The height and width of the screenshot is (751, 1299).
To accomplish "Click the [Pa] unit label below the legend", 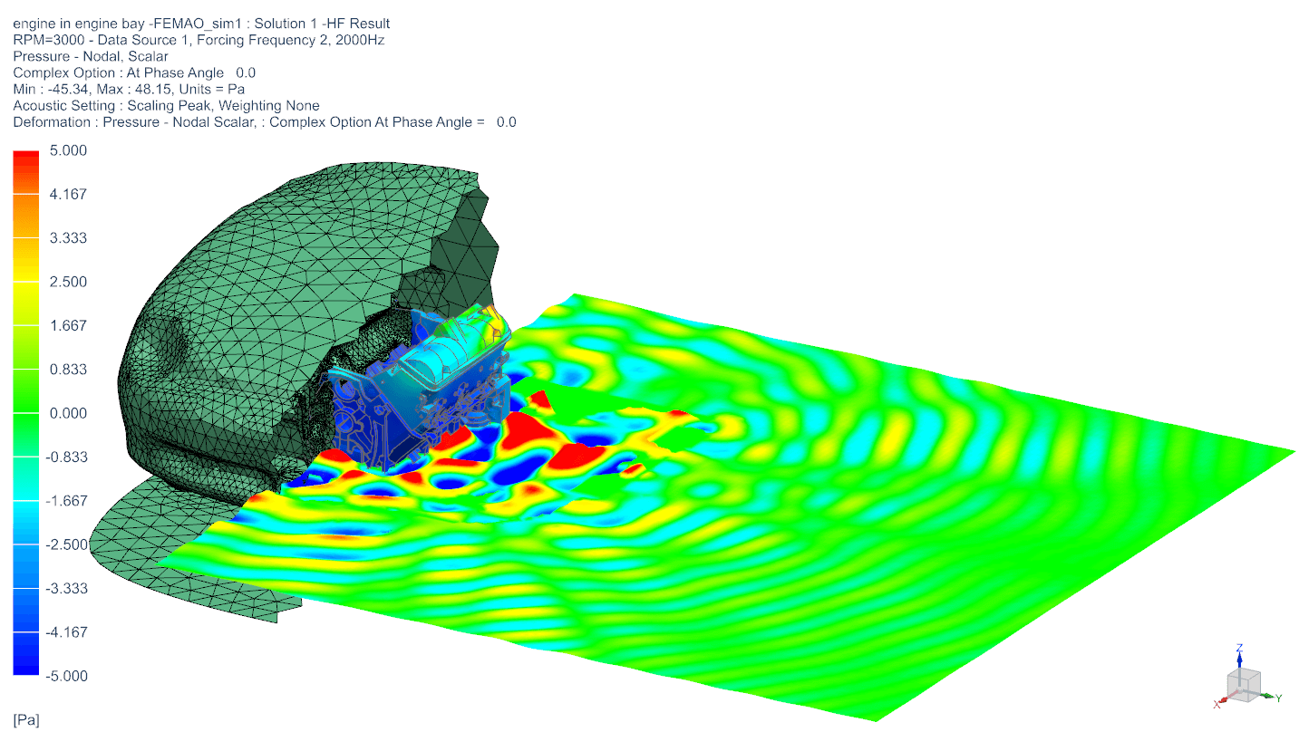I will (26, 720).
